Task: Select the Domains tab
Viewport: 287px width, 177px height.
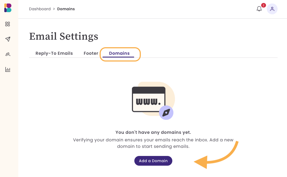Action: coord(119,53)
